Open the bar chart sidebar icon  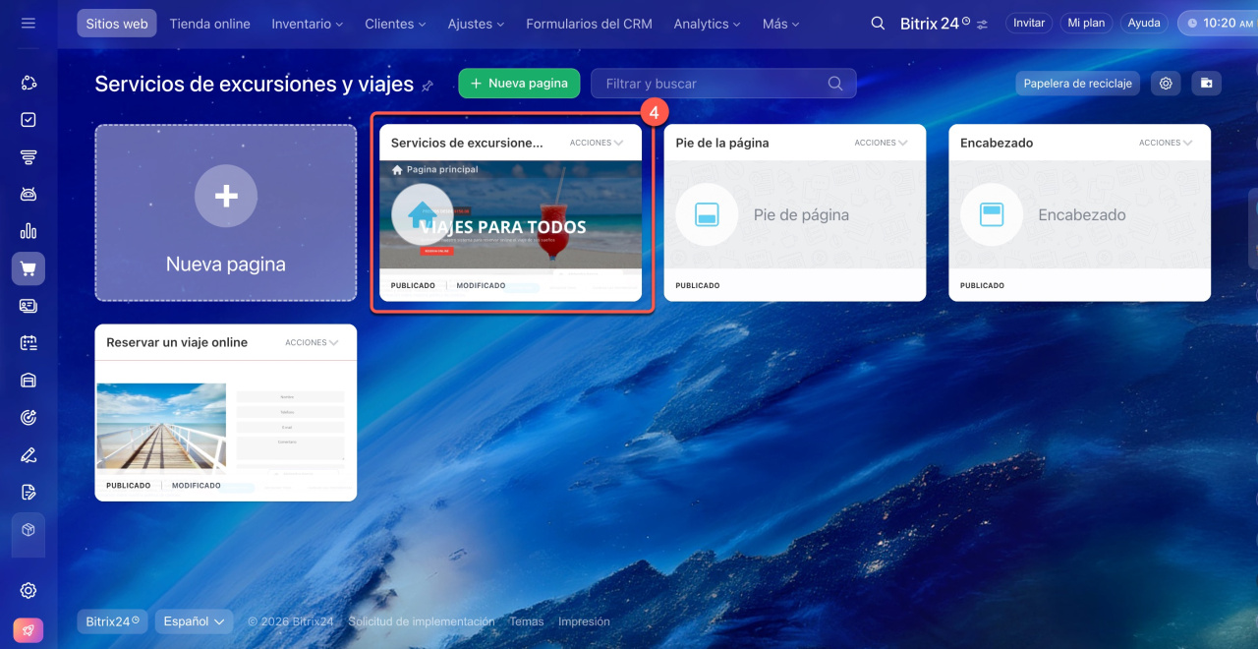point(29,231)
